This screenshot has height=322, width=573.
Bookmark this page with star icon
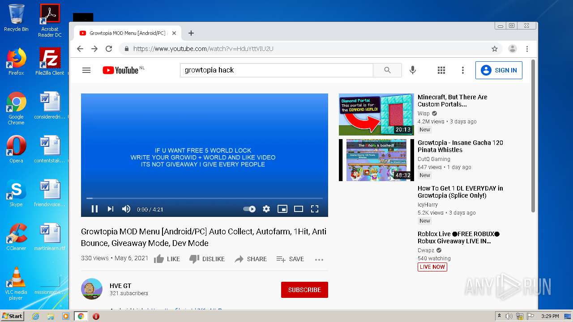tap(495, 49)
